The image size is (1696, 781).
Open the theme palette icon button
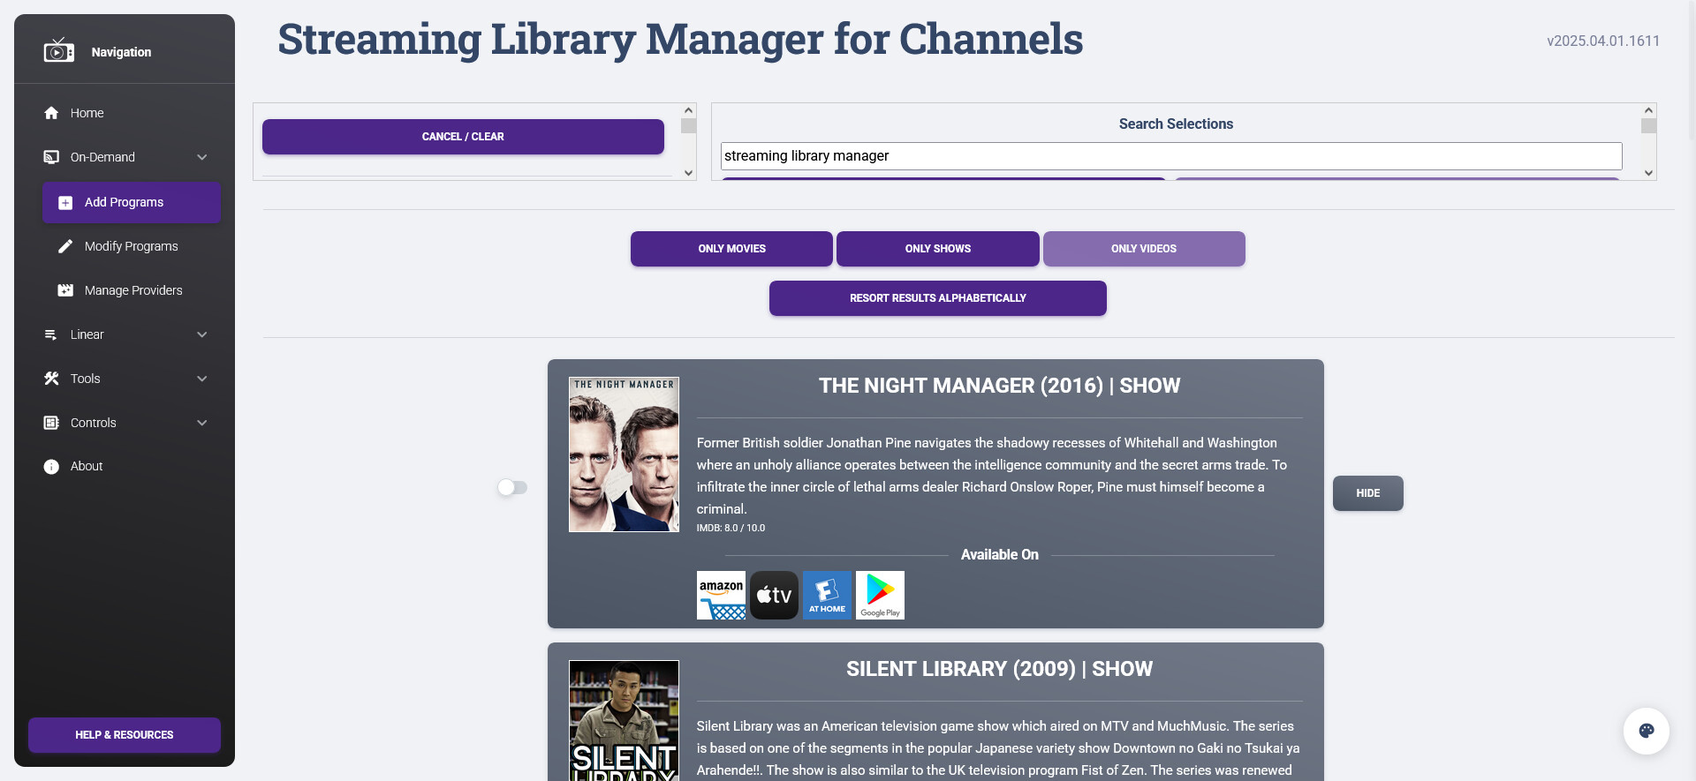pos(1646,731)
